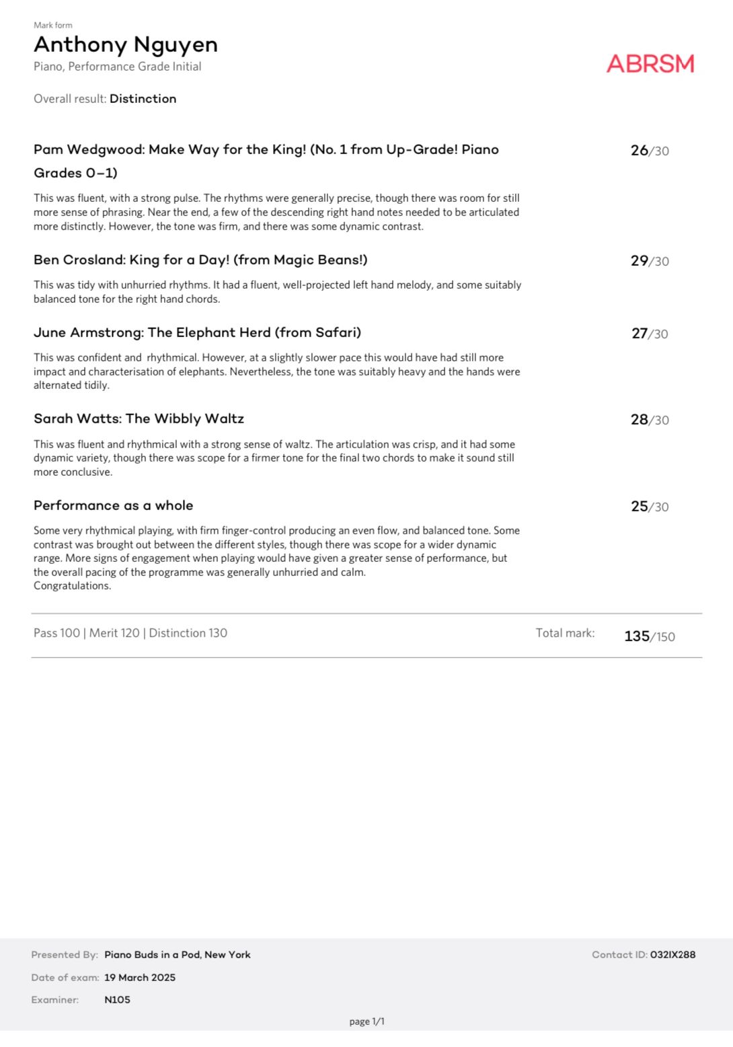Click the ABRSM logo
The width and height of the screenshot is (733, 1047).
[x=650, y=64]
